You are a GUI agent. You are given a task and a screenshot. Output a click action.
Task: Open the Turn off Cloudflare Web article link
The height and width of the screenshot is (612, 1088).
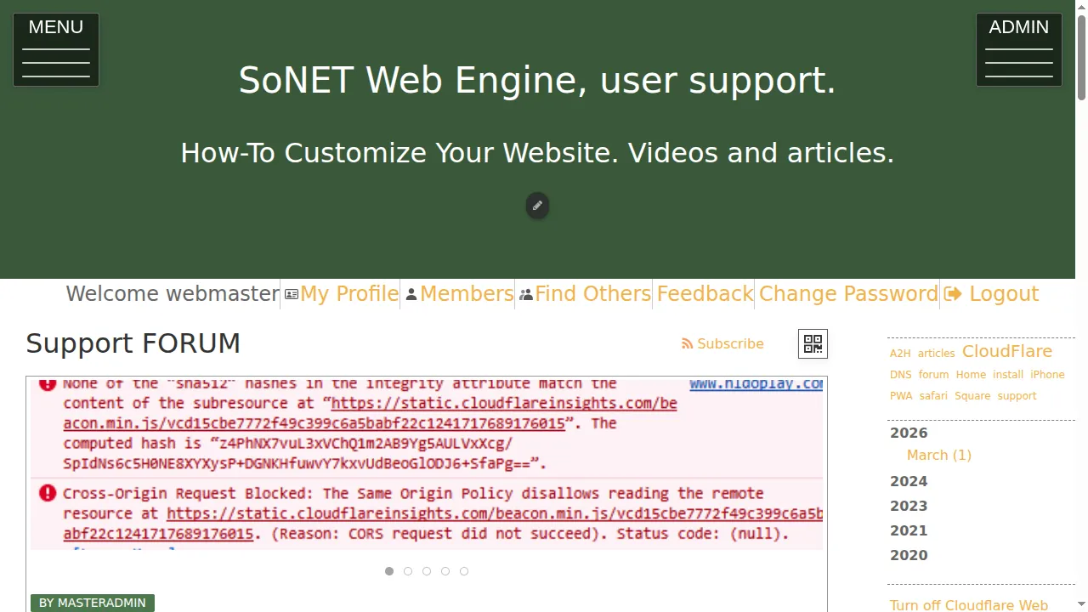pos(969,605)
